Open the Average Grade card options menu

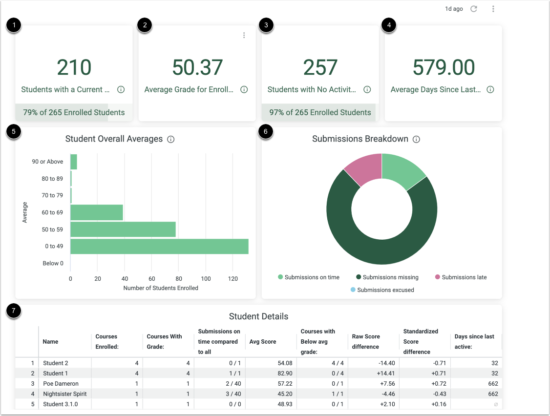[244, 35]
